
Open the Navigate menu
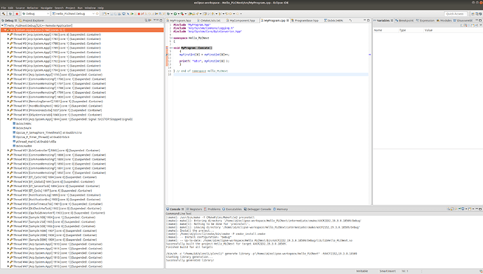(x=46, y=8)
